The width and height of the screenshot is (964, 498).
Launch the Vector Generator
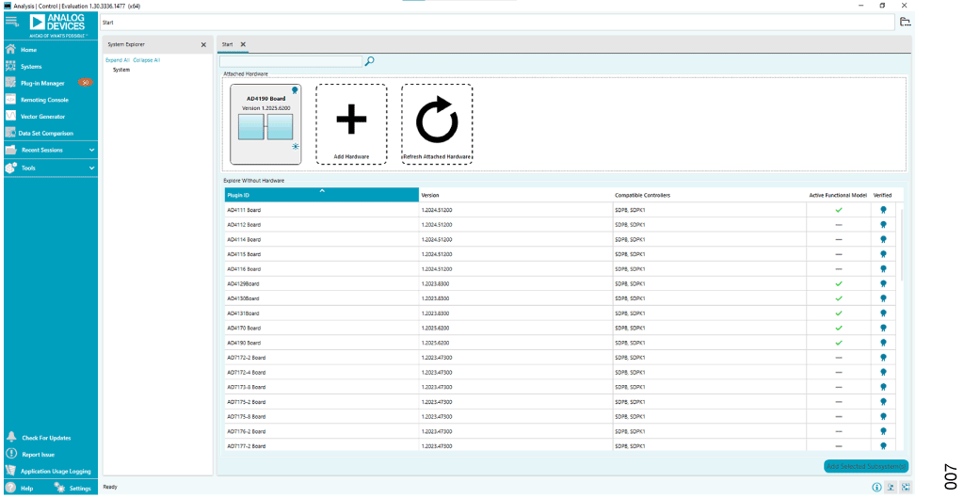coord(42,116)
